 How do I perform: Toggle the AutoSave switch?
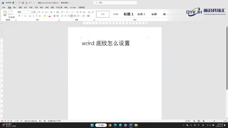(x=15, y=3)
